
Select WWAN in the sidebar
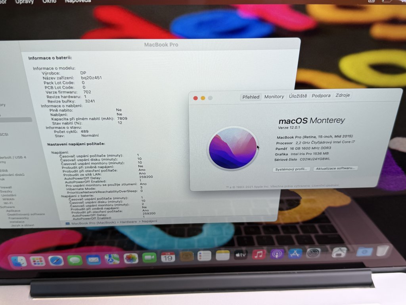(8, 199)
